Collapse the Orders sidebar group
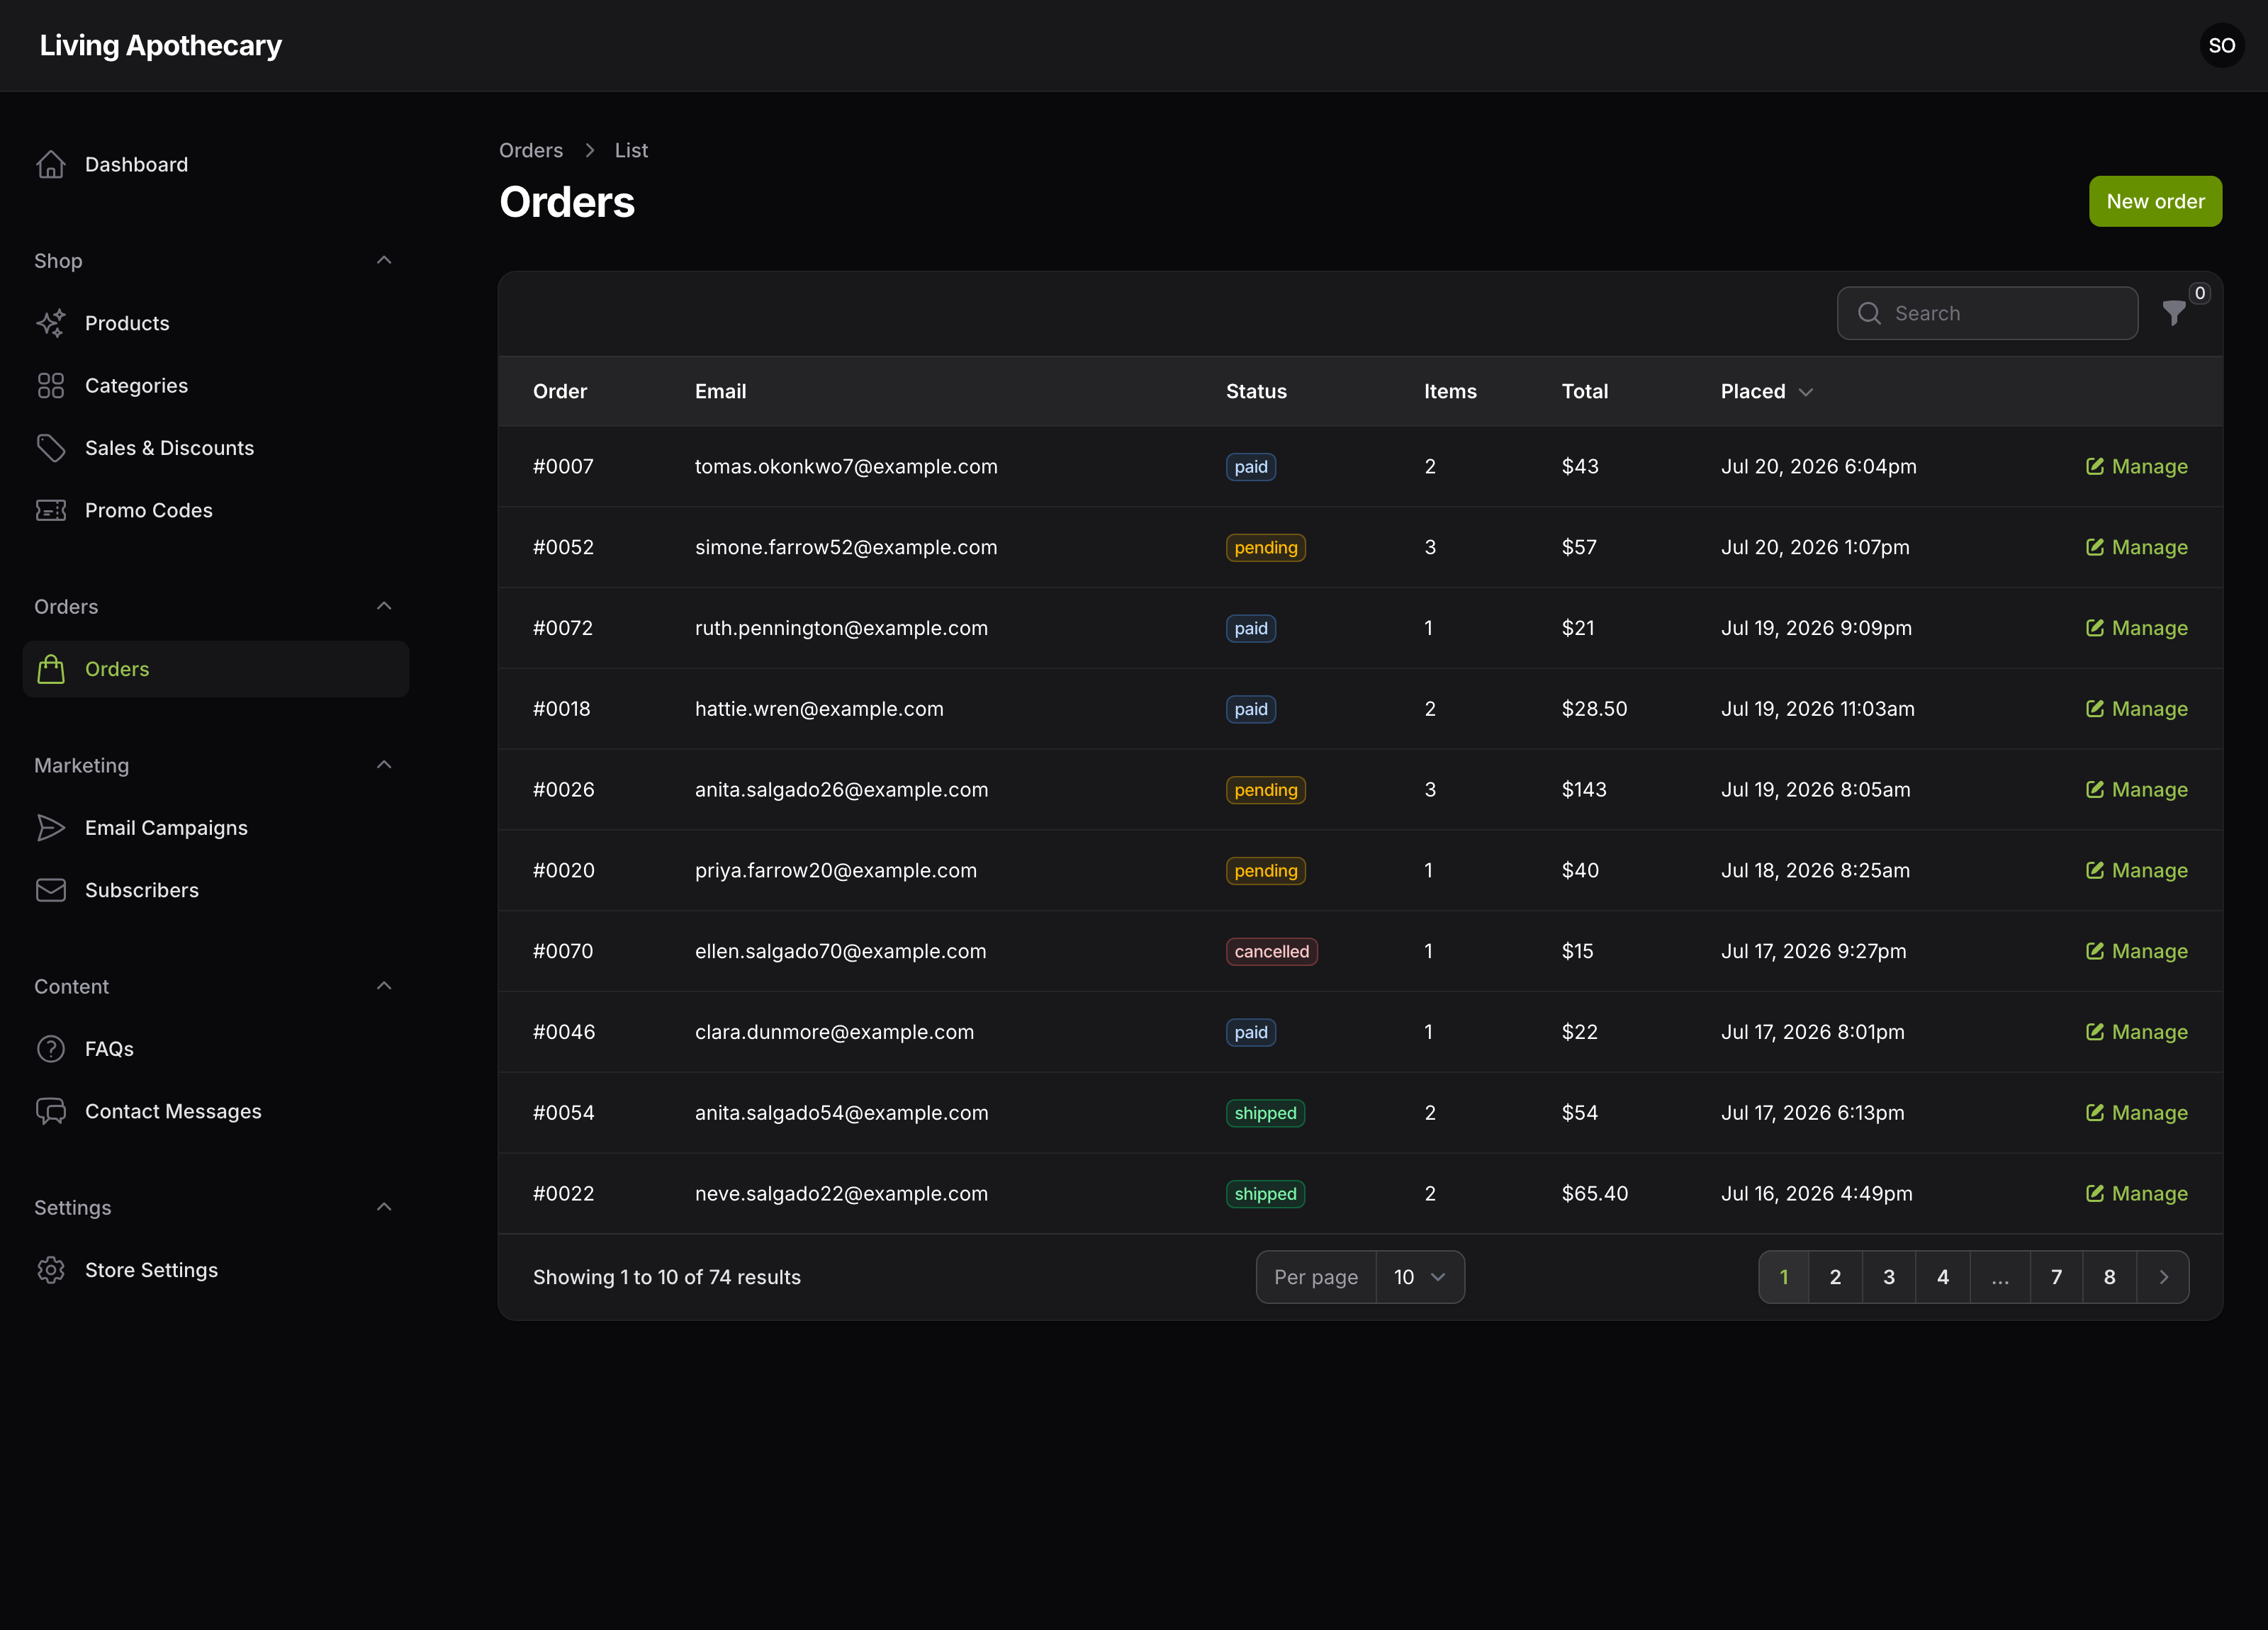This screenshot has width=2268, height=1630. point(384,606)
